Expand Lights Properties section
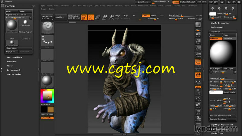The height and width of the screenshot is (136, 242). click(220, 23)
